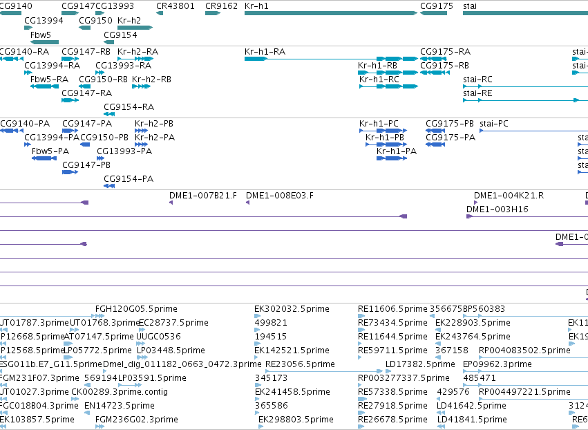Click the CG13994 gene label
The image size is (588, 430).
[44, 20]
